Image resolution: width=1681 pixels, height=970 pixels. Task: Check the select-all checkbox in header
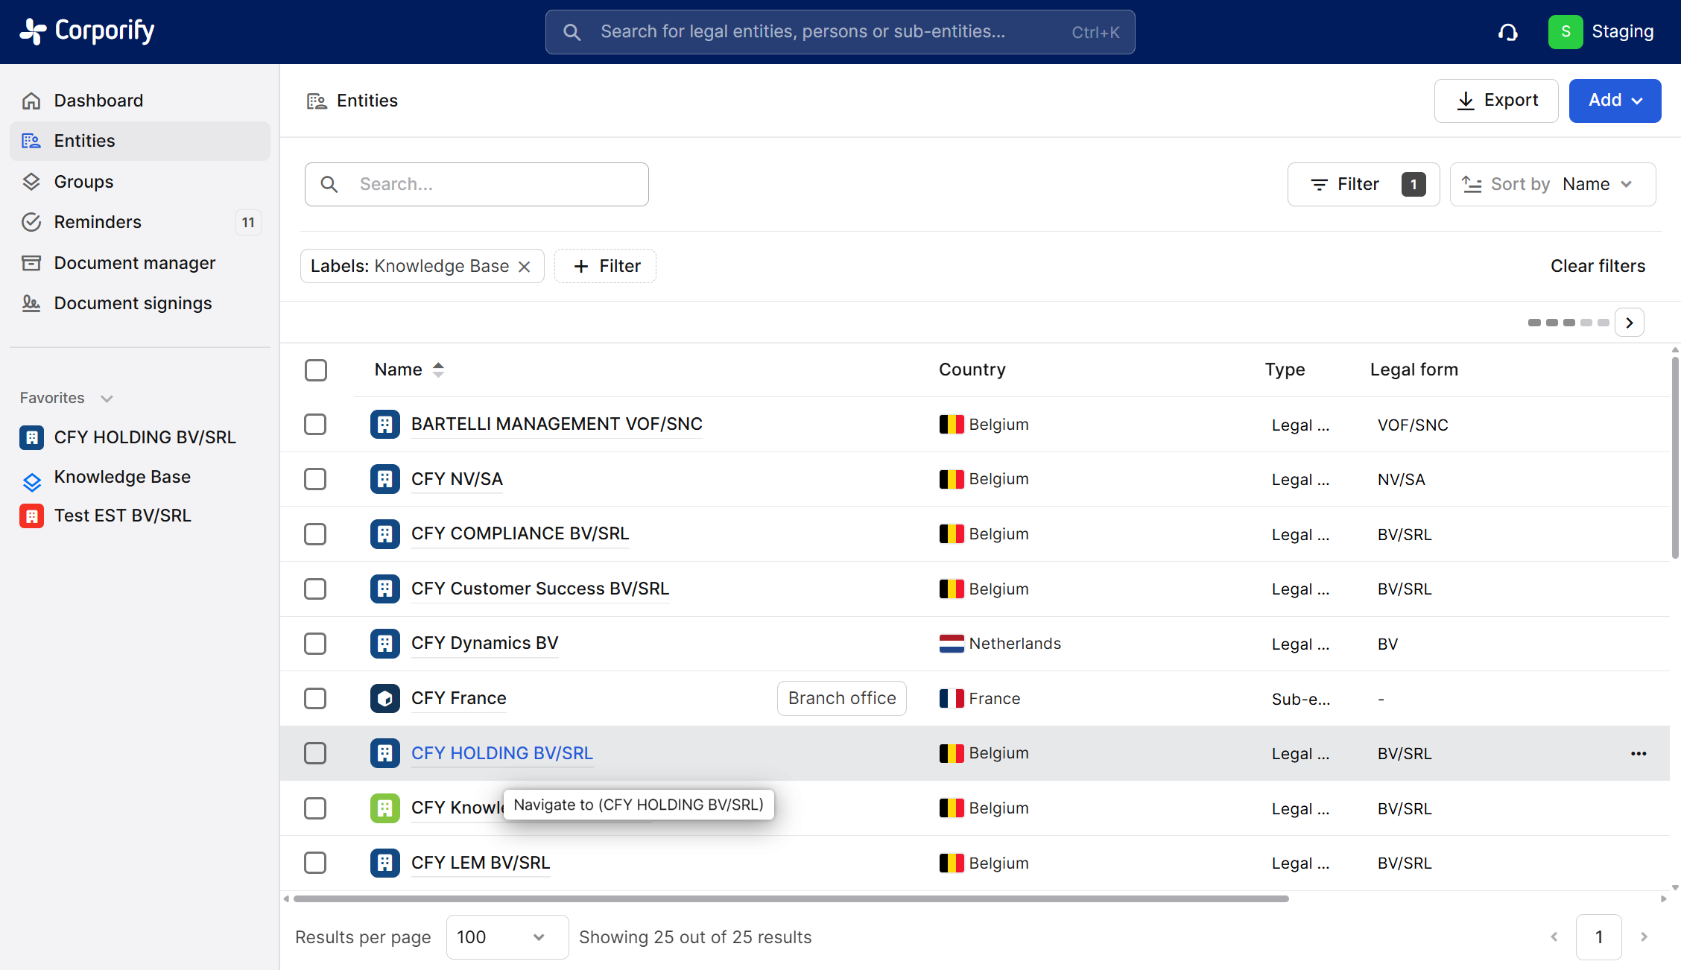pos(316,370)
